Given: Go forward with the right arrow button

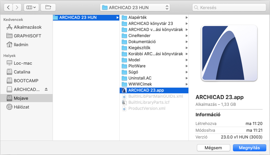Looking at the screenshot, I should (x=17, y=7).
